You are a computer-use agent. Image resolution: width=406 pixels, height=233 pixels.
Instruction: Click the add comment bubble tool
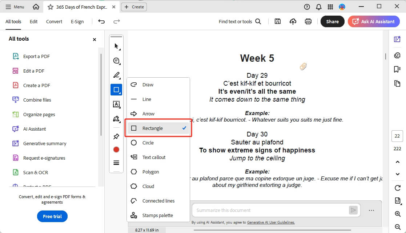click(x=116, y=61)
